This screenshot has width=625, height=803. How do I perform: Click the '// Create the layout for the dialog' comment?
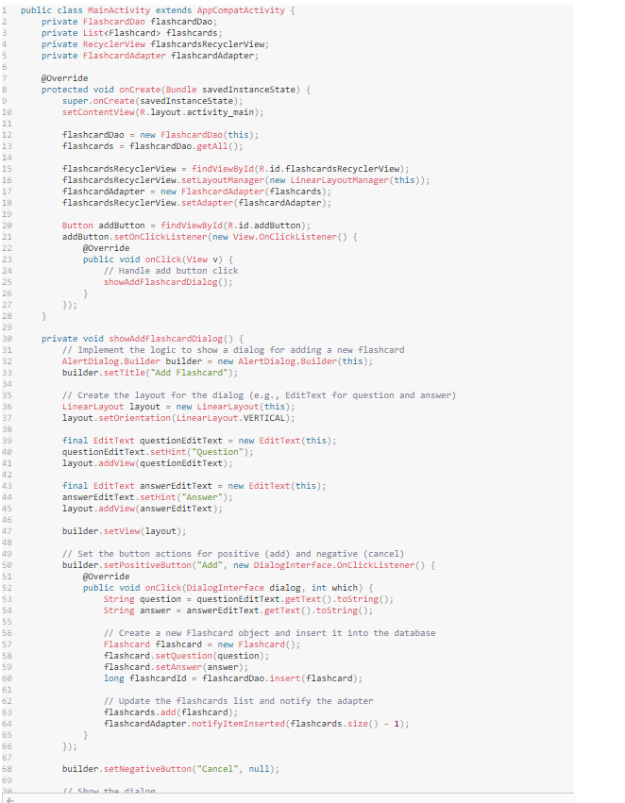[x=259, y=395]
